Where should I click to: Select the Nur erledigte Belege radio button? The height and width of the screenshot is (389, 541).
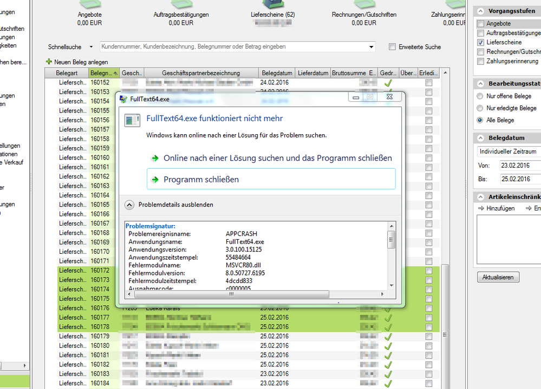pyautogui.click(x=480, y=108)
